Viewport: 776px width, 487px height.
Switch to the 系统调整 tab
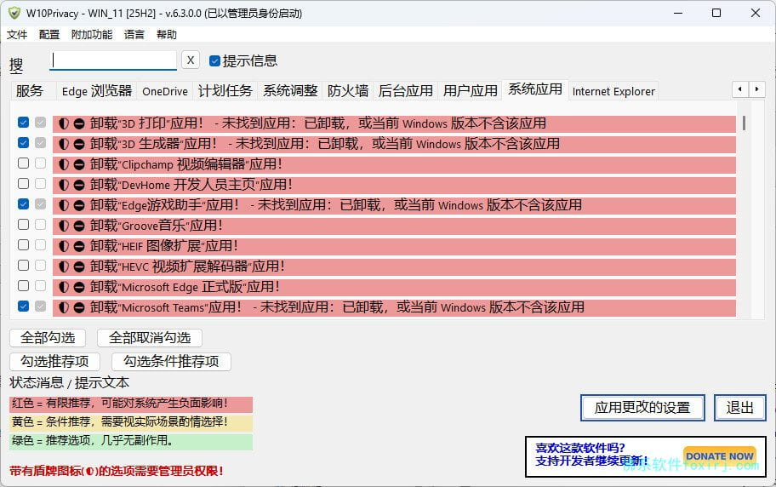(x=290, y=91)
